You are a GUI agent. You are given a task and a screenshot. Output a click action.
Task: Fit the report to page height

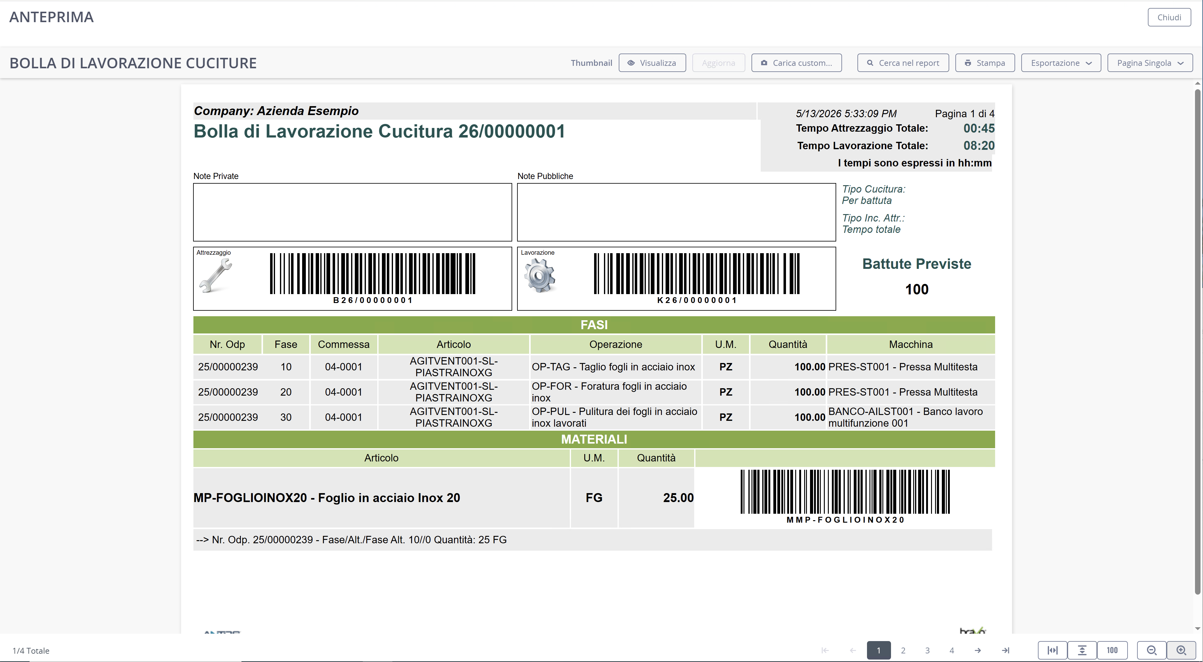tap(1082, 650)
